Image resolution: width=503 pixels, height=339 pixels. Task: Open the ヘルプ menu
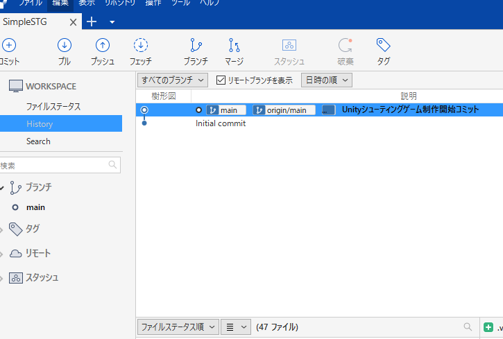tap(210, 3)
